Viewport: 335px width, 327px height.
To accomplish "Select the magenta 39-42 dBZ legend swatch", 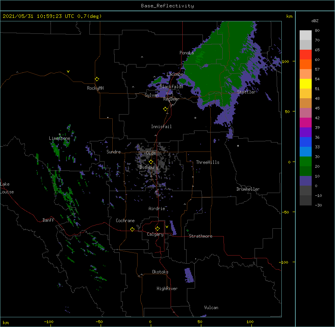I will pyautogui.click(x=305, y=122).
